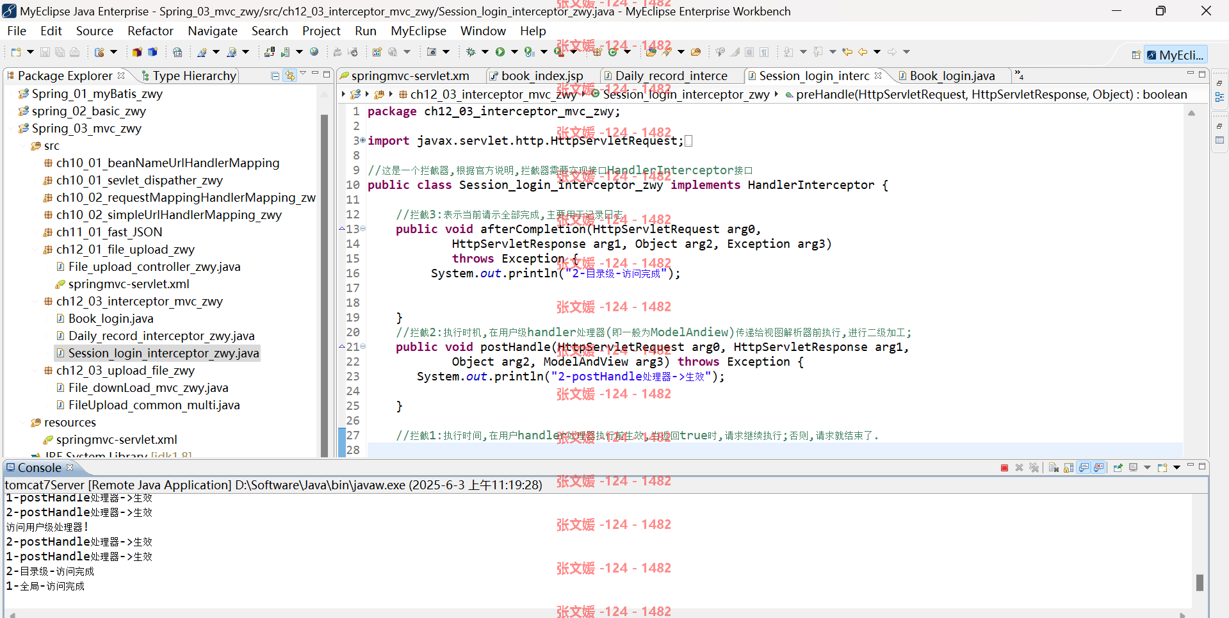
Task: Click the Search flashlight toolbar icon
Action: click(x=666, y=52)
